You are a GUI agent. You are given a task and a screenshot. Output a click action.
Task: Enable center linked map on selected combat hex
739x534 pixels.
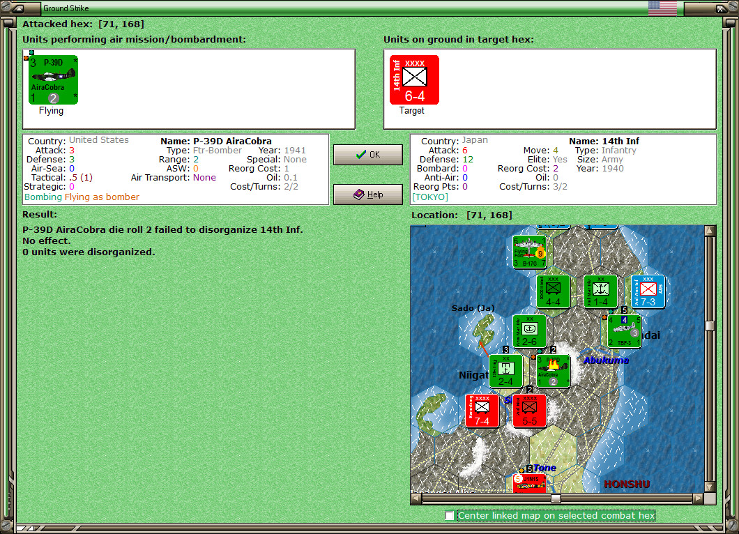coord(450,516)
